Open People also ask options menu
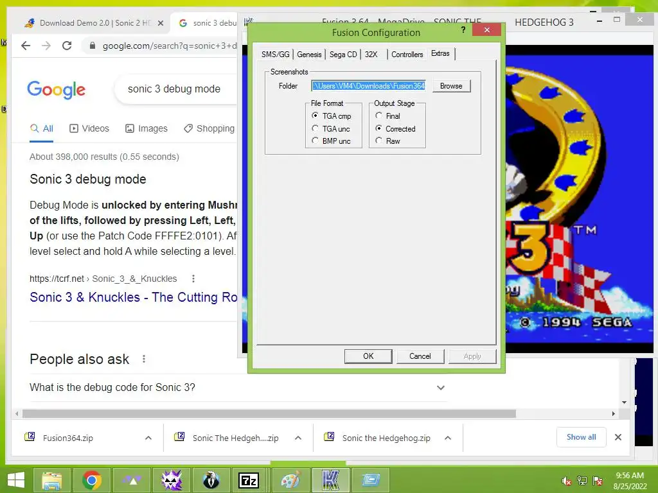The image size is (658, 493). [144, 359]
